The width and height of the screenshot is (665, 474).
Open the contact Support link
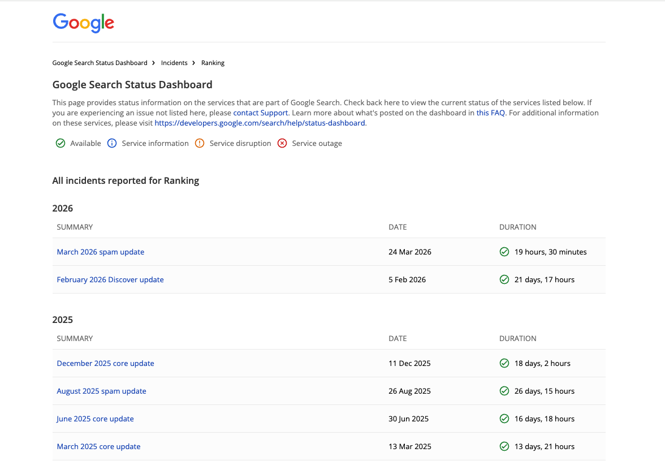click(x=260, y=113)
